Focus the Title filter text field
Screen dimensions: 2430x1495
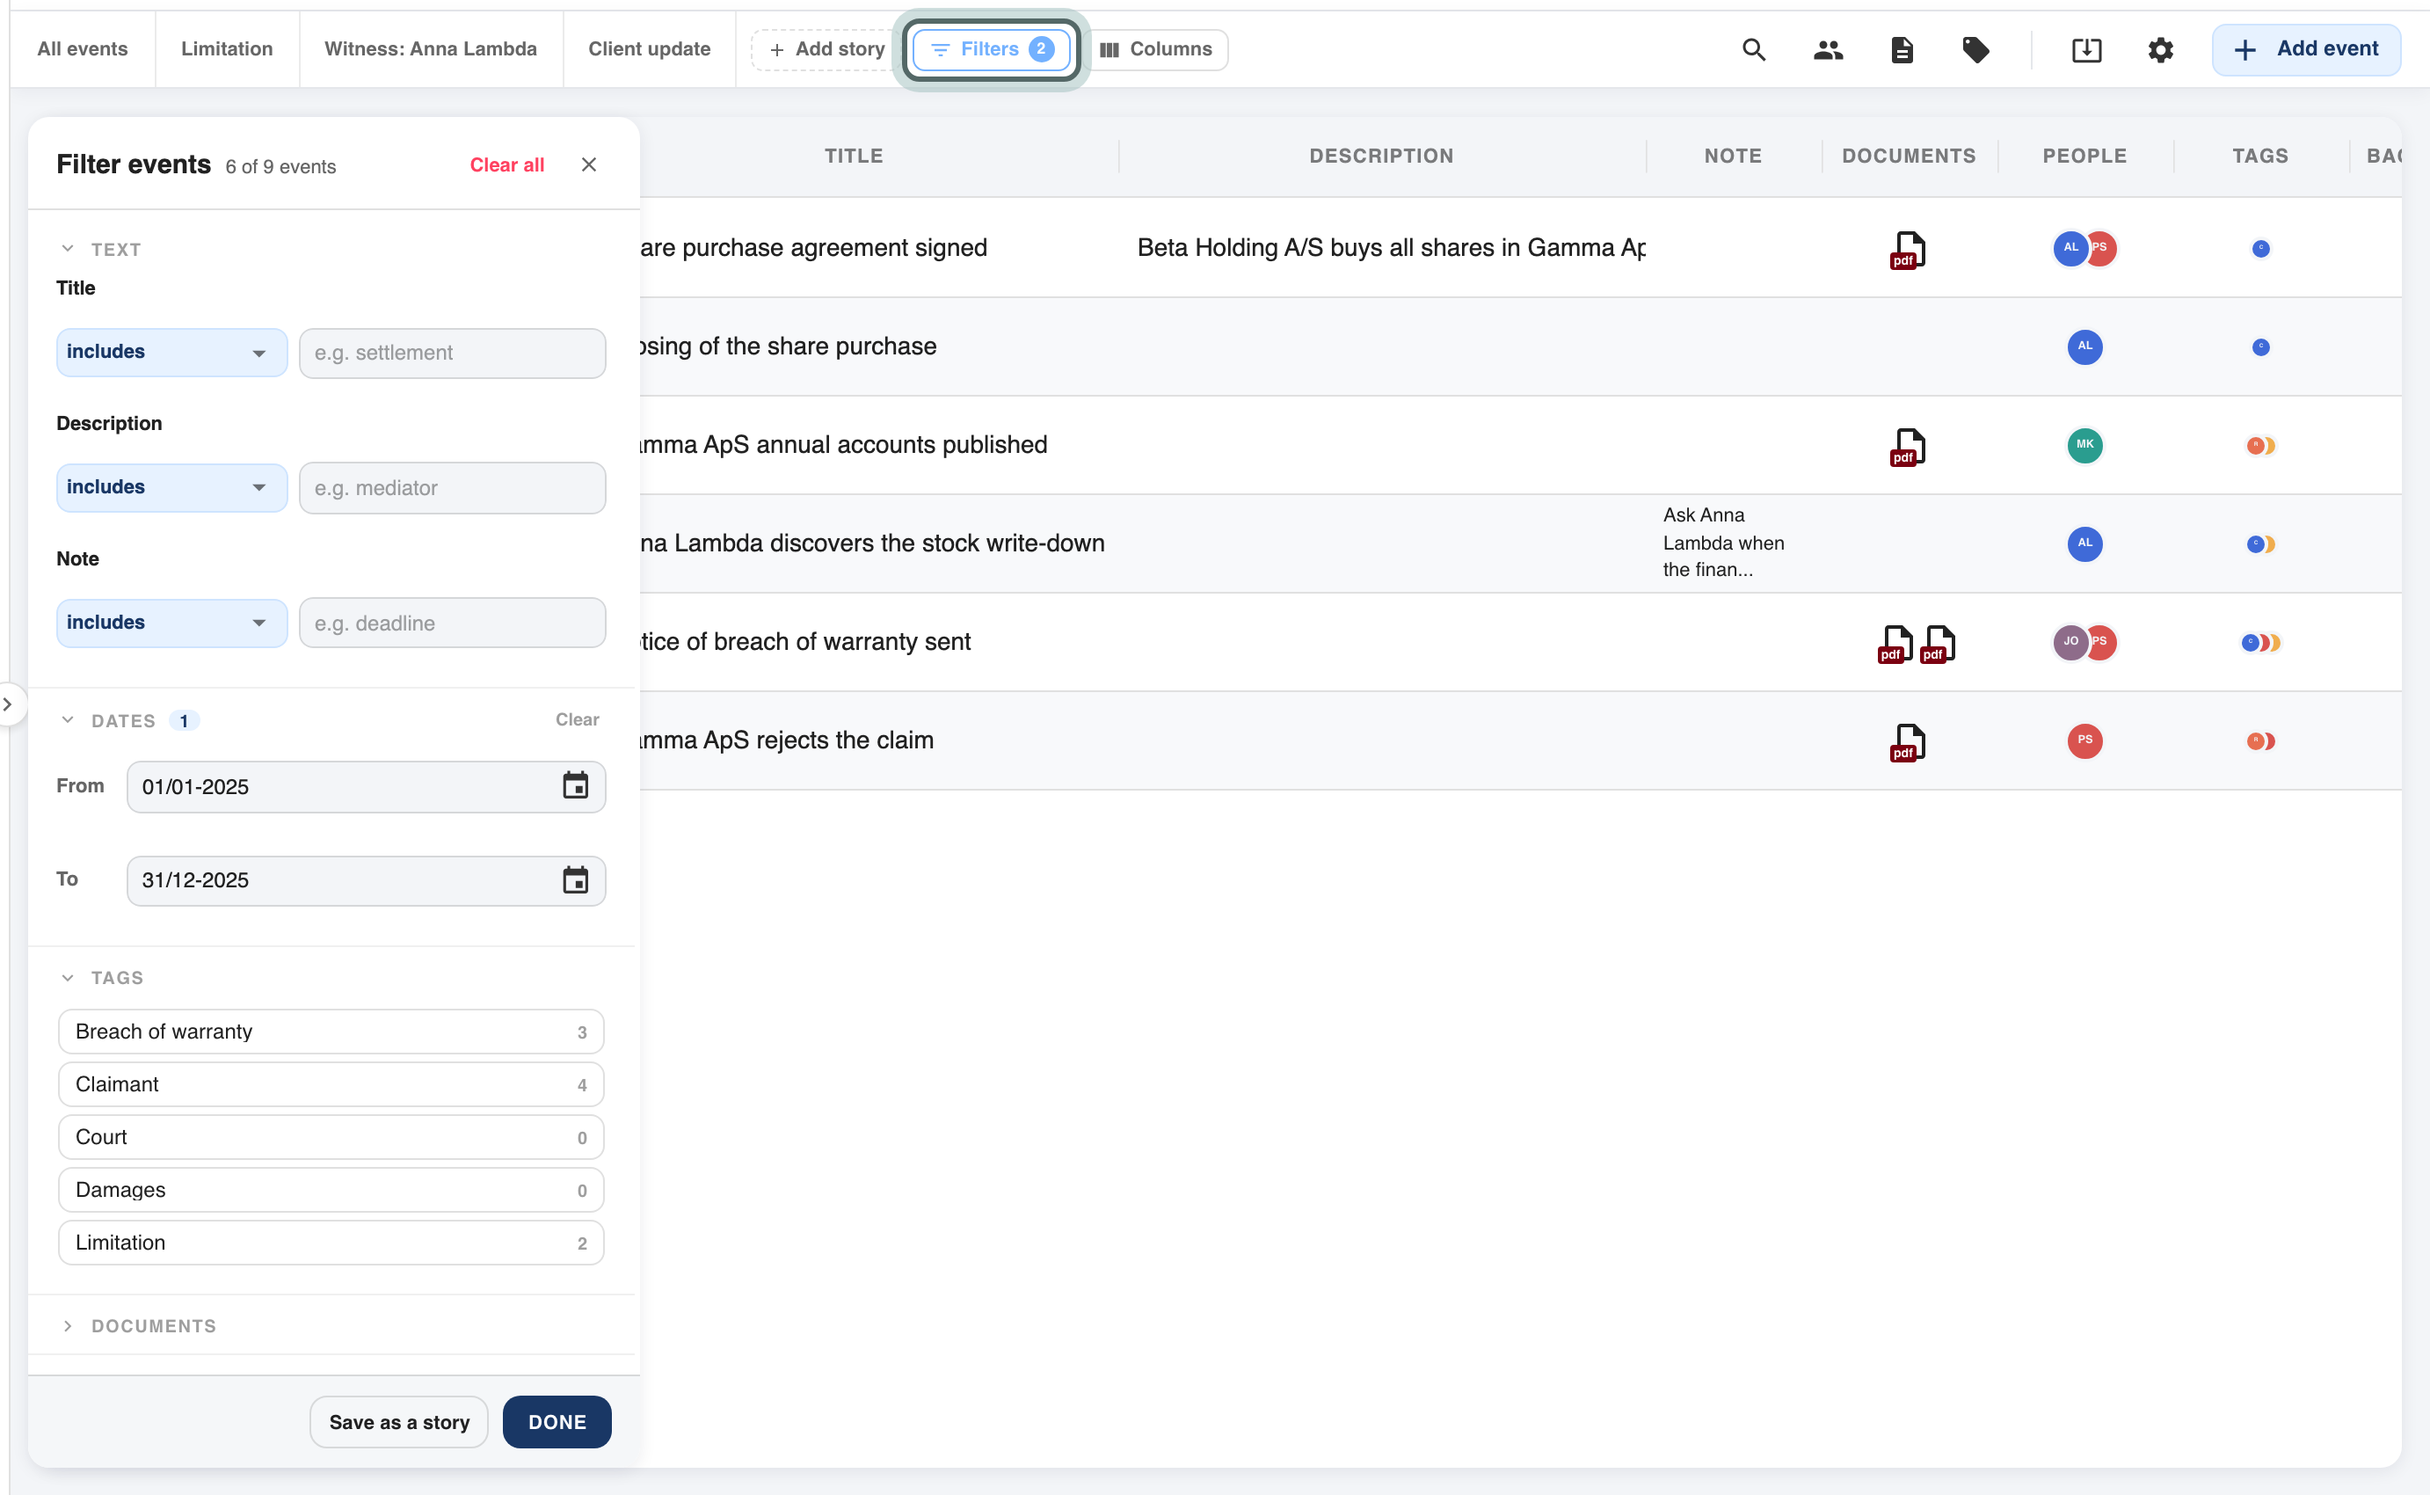pos(453,353)
